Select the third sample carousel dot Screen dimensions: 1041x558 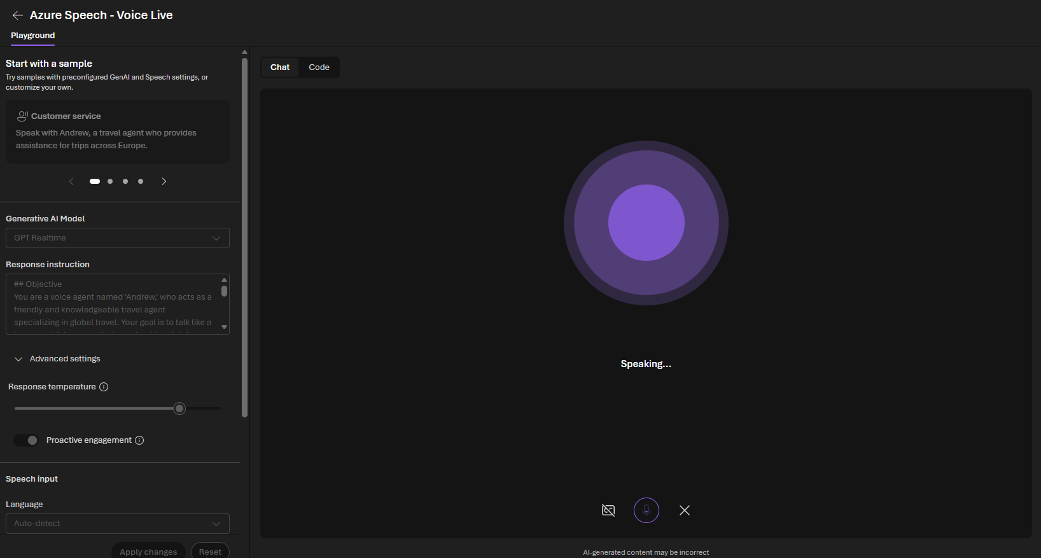tap(125, 181)
